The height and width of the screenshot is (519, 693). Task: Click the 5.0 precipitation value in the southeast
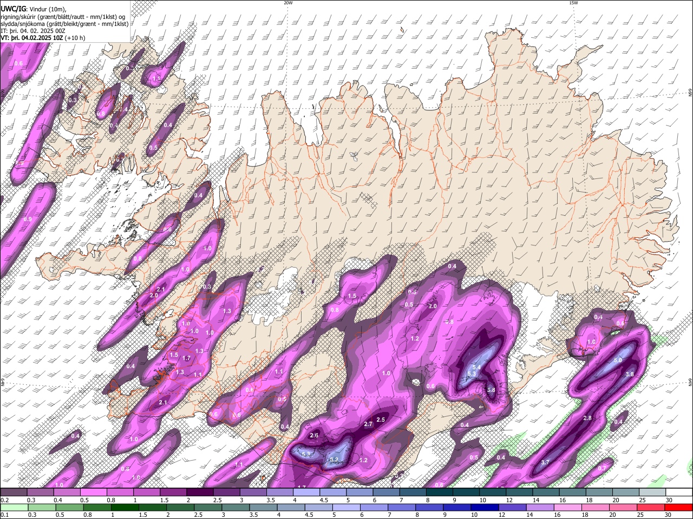(618, 360)
